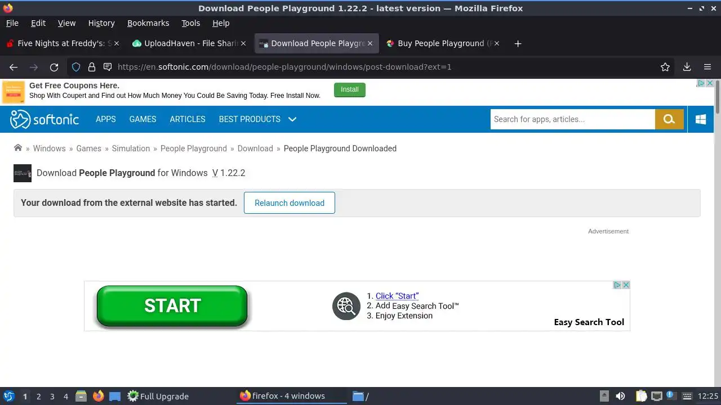Click the People Playground app thumbnail

point(23,173)
